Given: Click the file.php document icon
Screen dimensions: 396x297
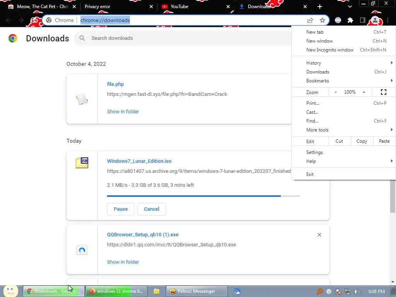Looking at the screenshot, I should point(82,99).
